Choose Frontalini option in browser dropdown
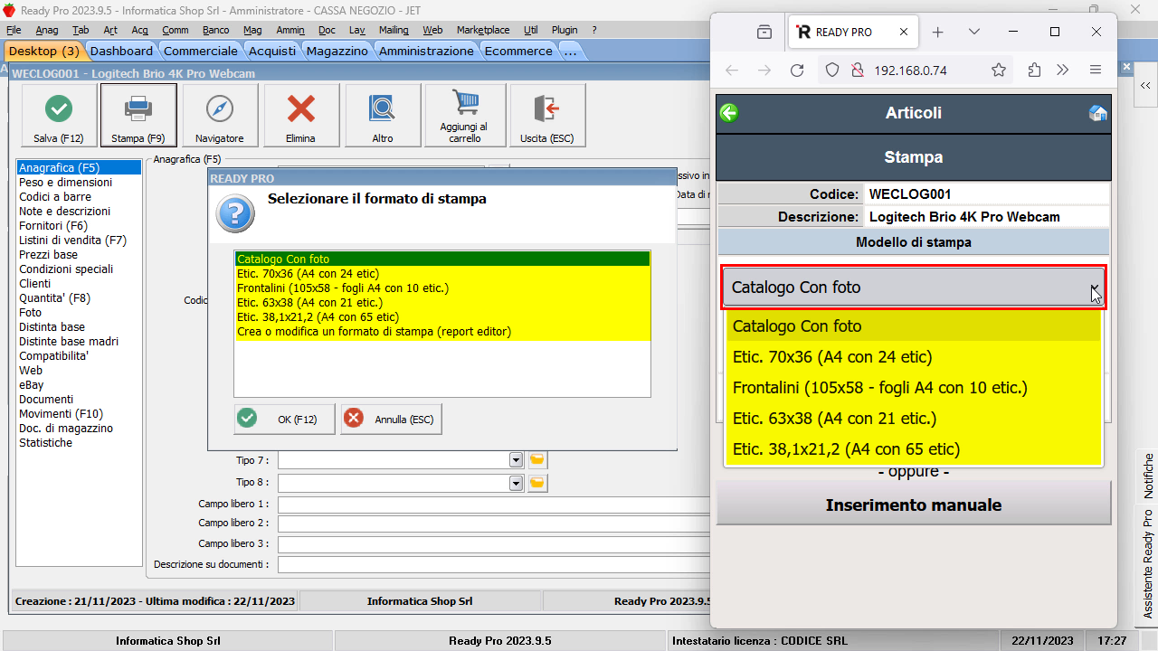The width and height of the screenshot is (1158, 651). [x=913, y=388]
